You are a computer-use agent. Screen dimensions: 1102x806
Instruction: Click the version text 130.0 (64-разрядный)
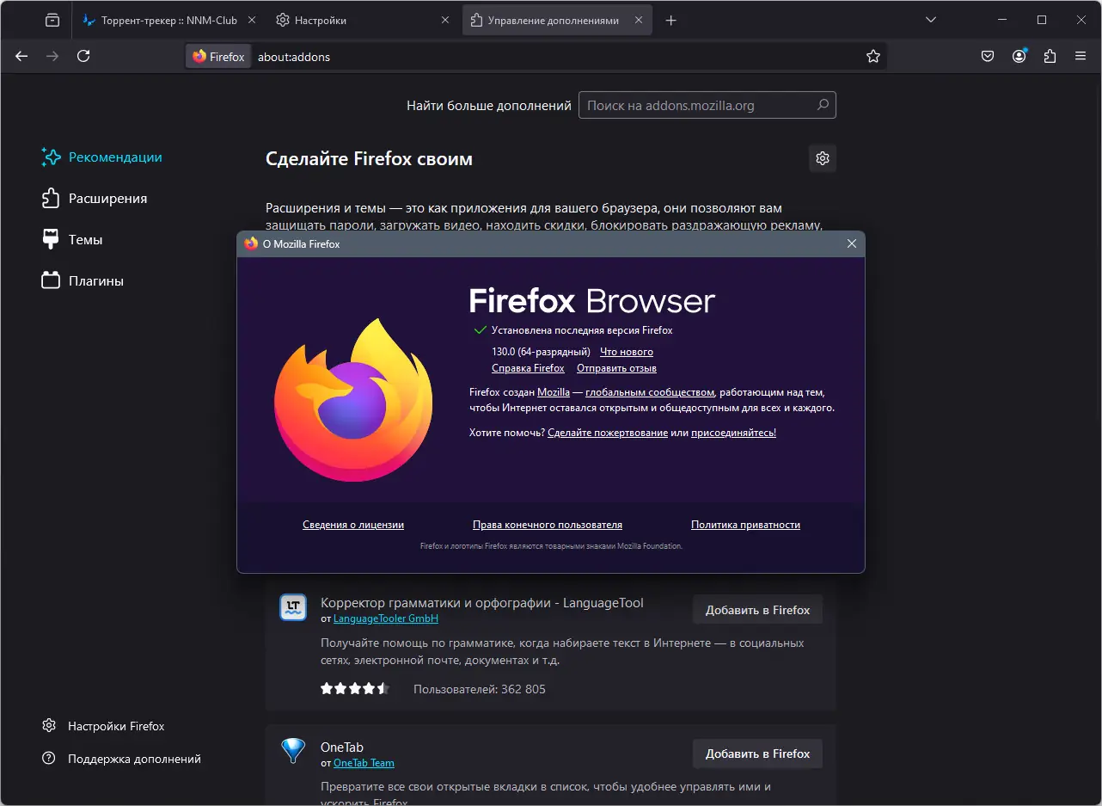pyautogui.click(x=541, y=352)
